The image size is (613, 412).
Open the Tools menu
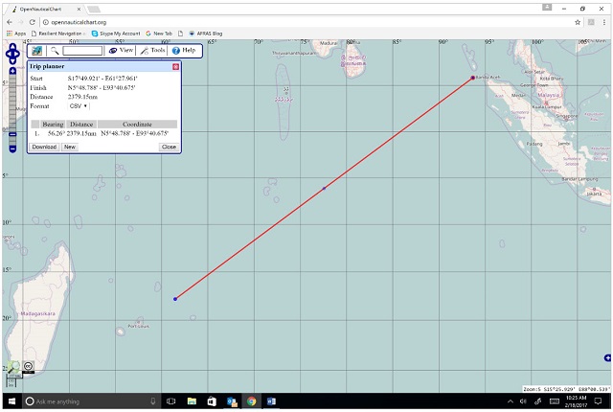pos(153,51)
